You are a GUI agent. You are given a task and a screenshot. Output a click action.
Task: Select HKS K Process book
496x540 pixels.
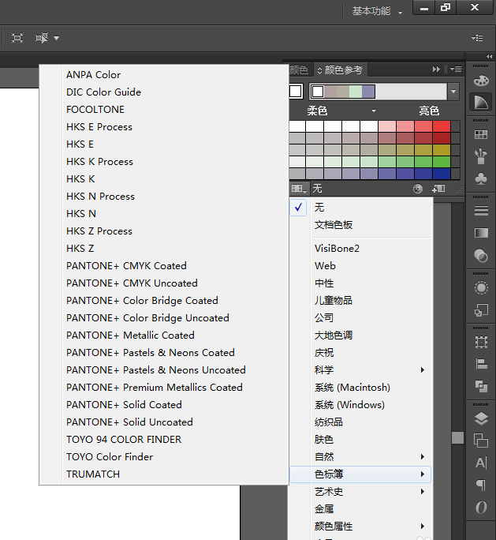pos(164,162)
